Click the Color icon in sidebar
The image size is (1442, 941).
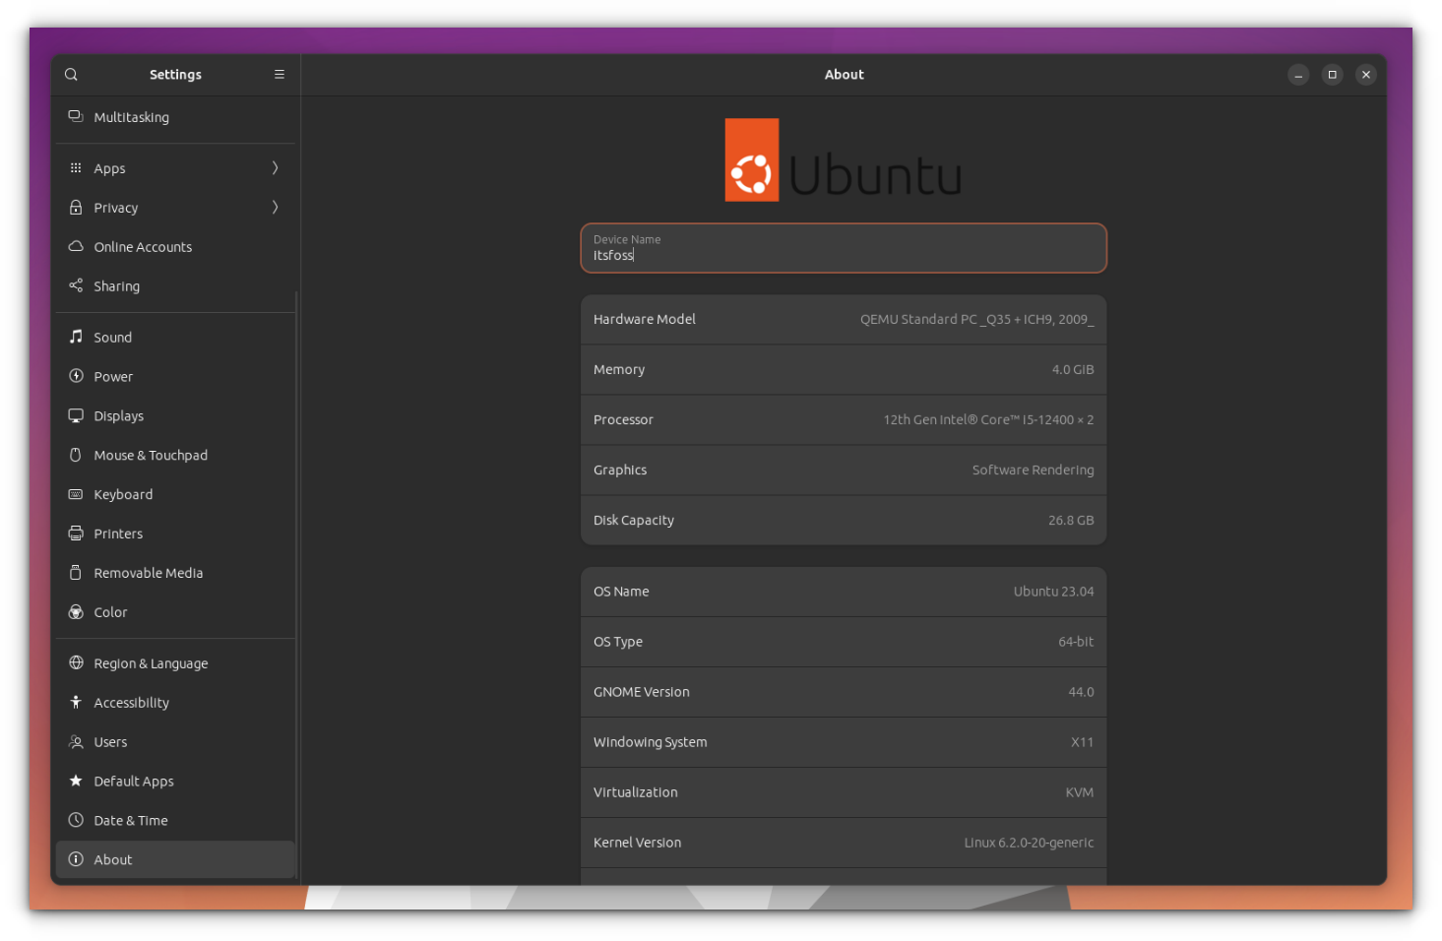pos(76,612)
